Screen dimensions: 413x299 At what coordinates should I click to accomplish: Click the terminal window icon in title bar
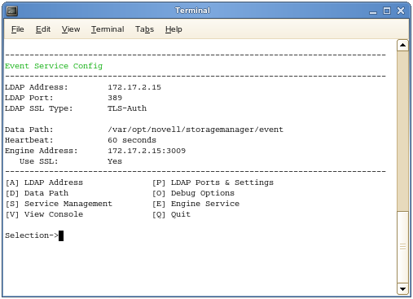(x=12, y=11)
